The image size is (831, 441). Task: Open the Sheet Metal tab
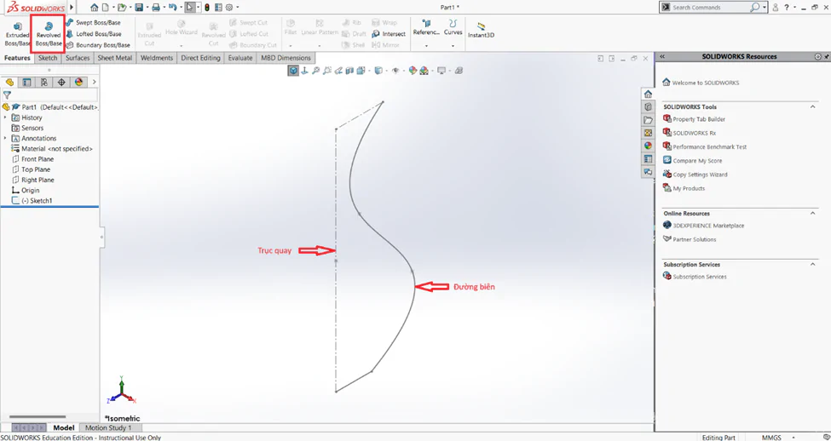coord(115,58)
